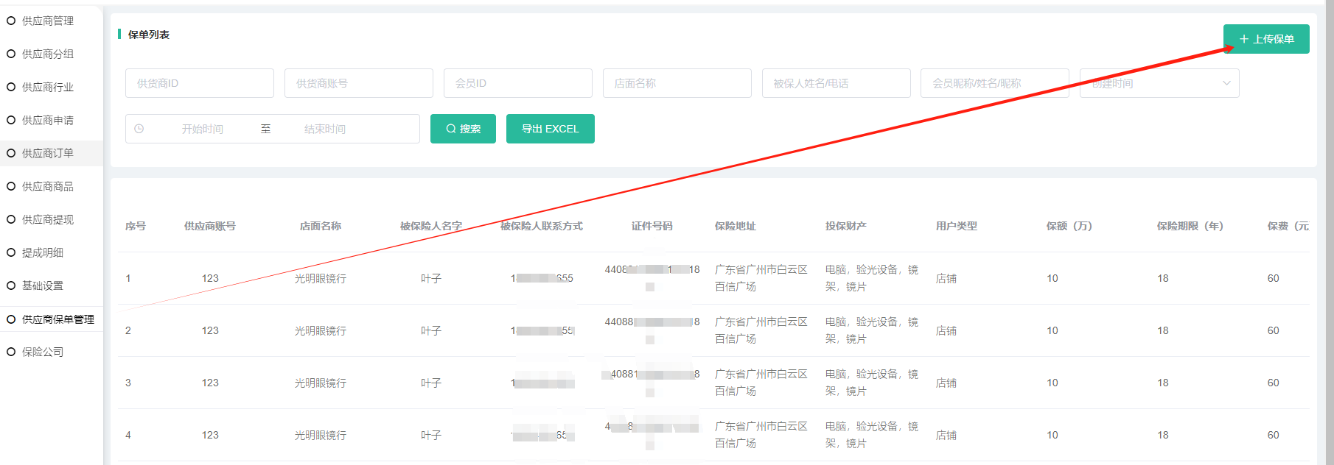Click the circle icon beside 保险公司
The height and width of the screenshot is (465, 1334).
pos(11,352)
